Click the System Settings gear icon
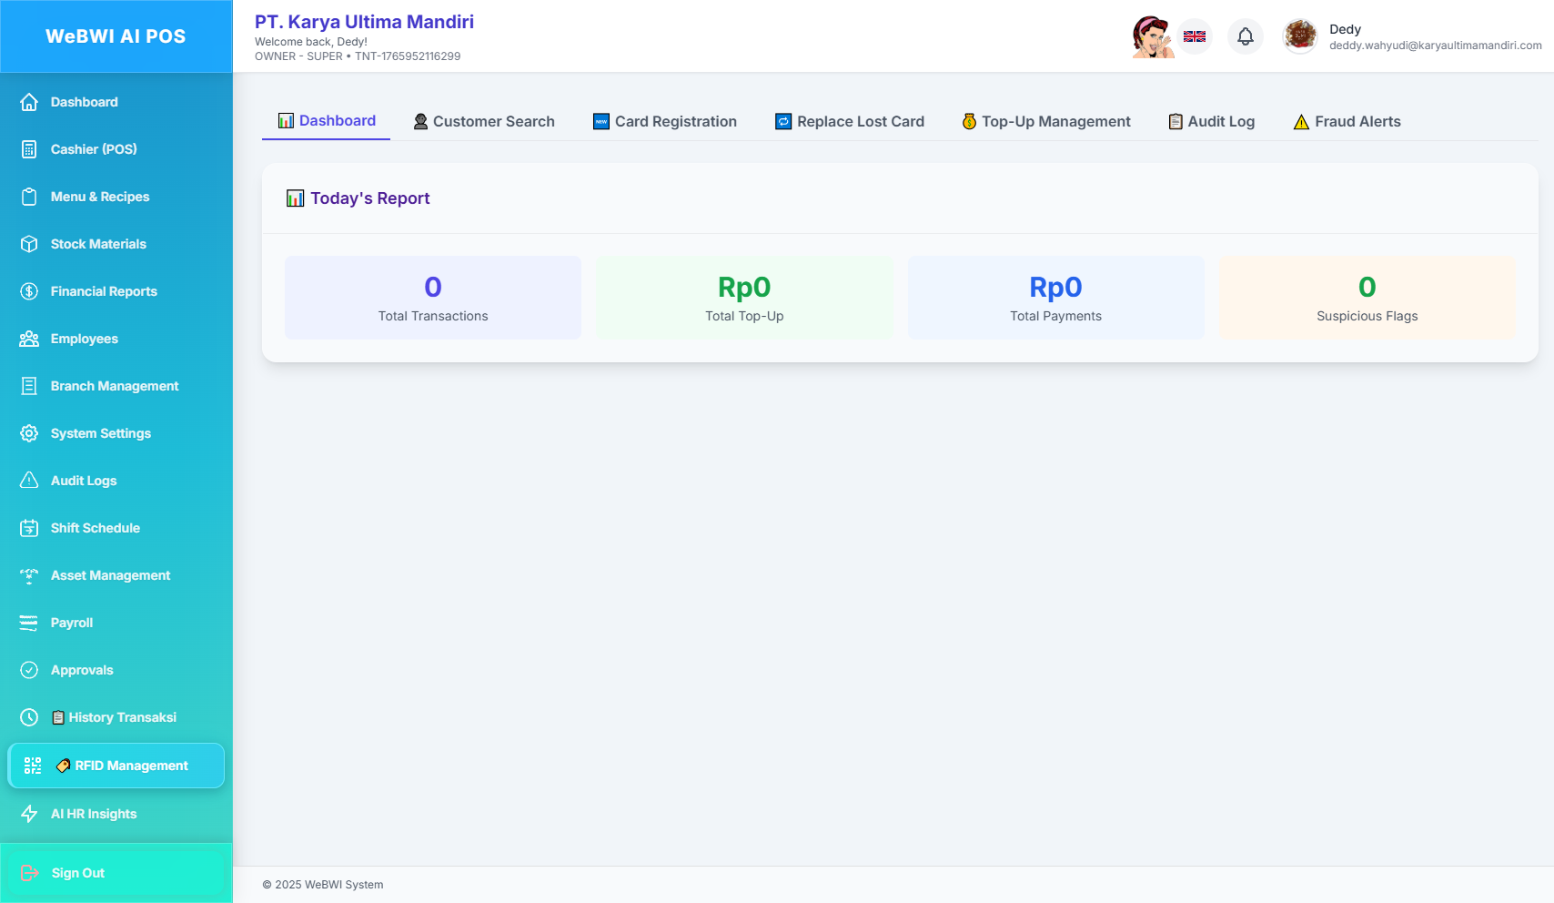The height and width of the screenshot is (903, 1554). tap(29, 433)
